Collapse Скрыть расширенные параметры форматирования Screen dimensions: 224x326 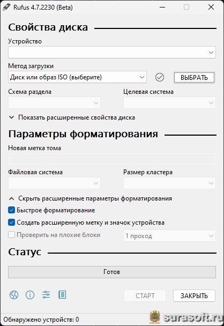coord(91,198)
